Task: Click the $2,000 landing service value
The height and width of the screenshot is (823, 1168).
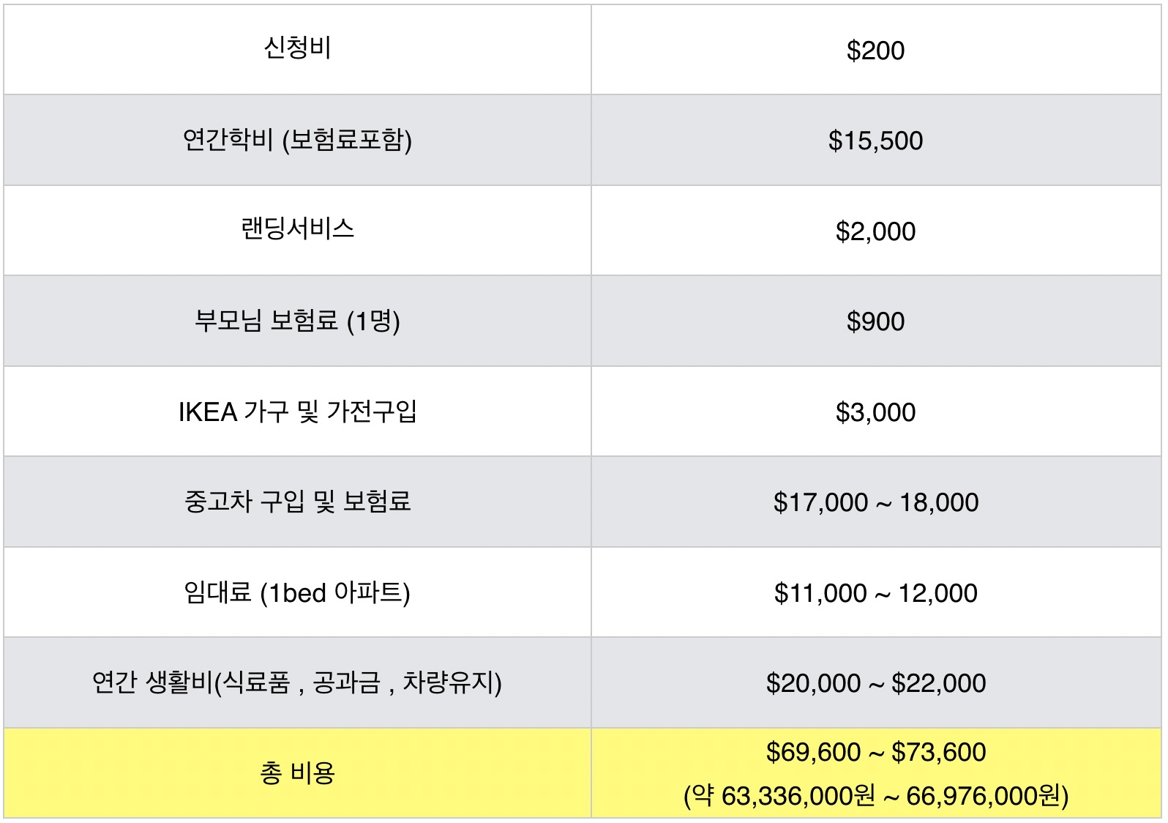Action: [x=876, y=231]
